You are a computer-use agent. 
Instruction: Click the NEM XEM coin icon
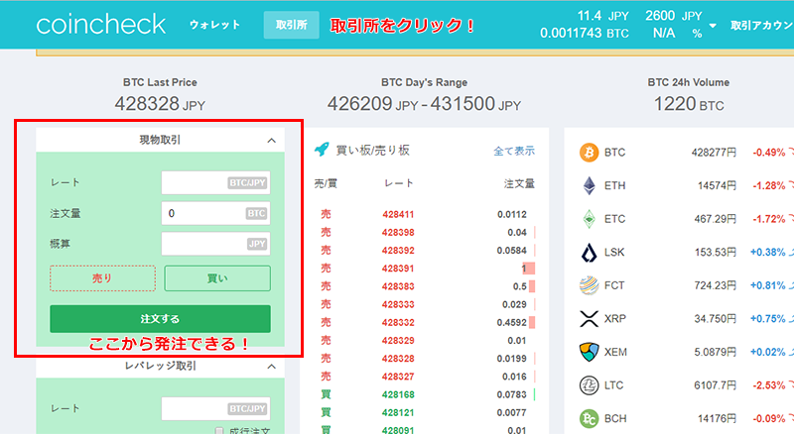(x=589, y=352)
